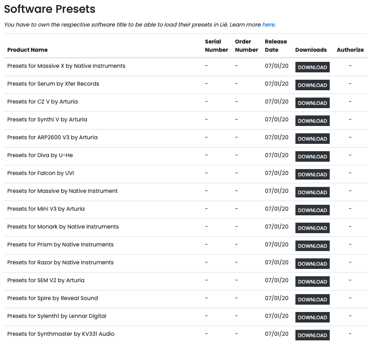Download presets for Synthi V by Arturia
Image resolution: width=375 pixels, height=350 pixels.
pos(312,121)
